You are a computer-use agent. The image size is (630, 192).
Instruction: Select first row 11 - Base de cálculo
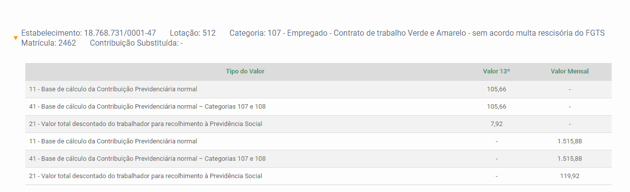click(318, 89)
